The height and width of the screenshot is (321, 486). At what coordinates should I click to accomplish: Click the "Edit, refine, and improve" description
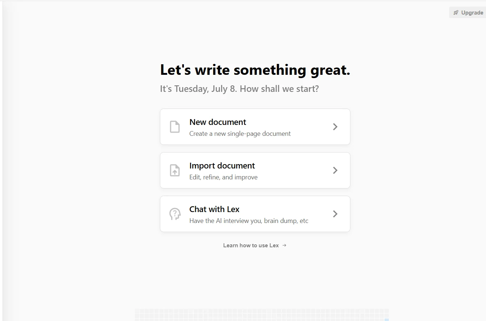tap(223, 177)
